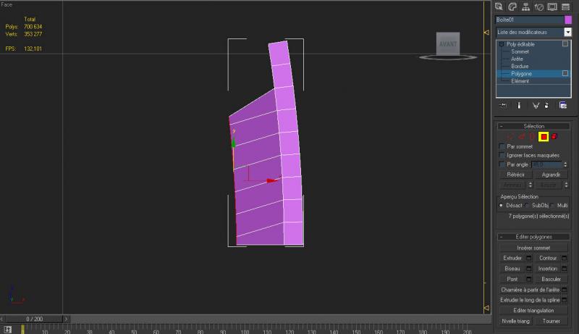Open Extruder settings box

[528, 258]
